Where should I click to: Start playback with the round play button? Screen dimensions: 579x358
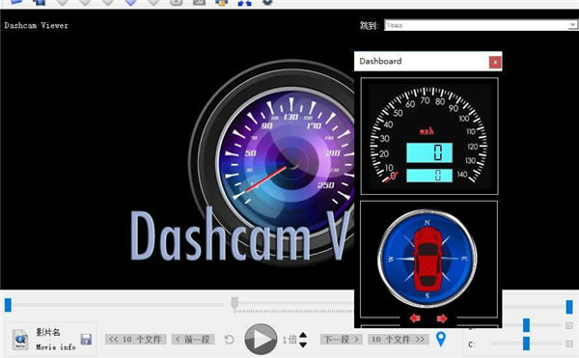pos(261,339)
